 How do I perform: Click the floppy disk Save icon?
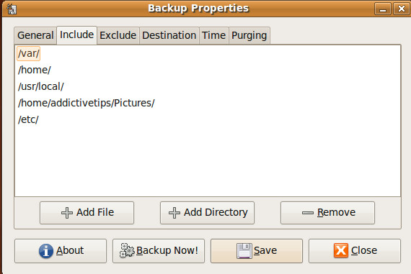click(244, 251)
